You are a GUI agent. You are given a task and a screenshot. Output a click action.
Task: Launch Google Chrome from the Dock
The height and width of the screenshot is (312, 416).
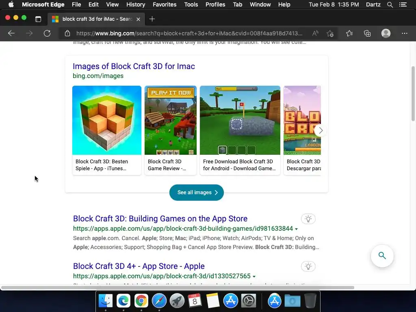click(141, 301)
